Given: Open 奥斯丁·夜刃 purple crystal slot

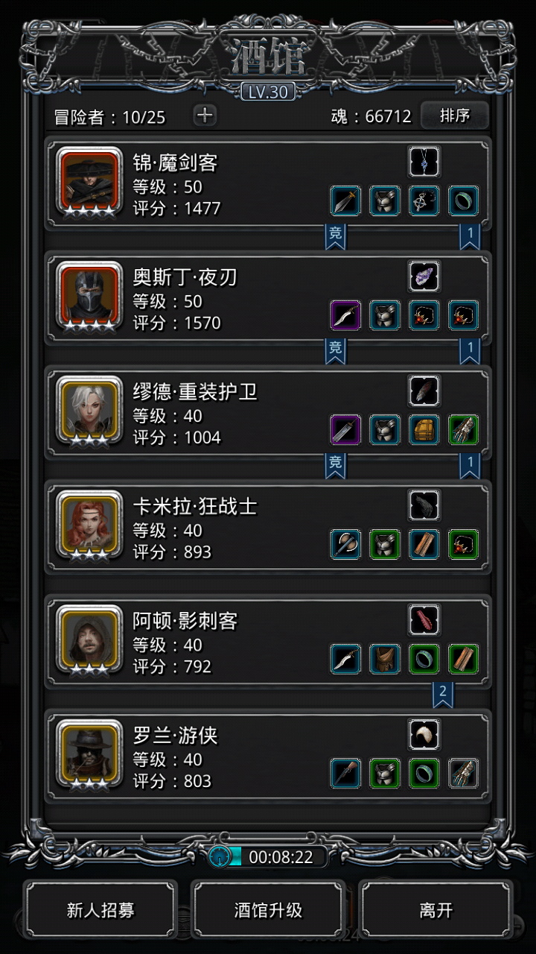Looking at the screenshot, I should point(424,277).
